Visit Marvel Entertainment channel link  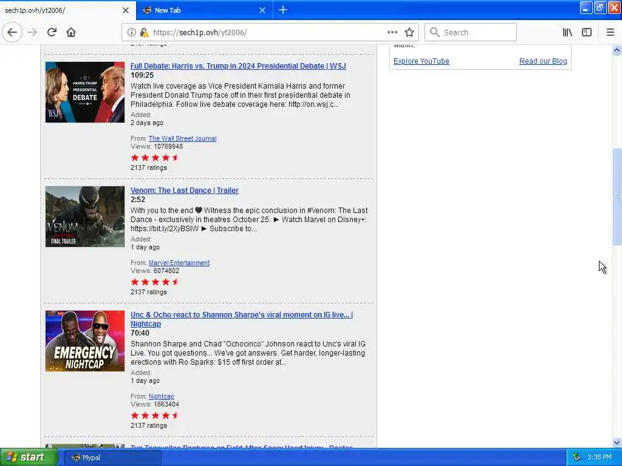(x=179, y=263)
